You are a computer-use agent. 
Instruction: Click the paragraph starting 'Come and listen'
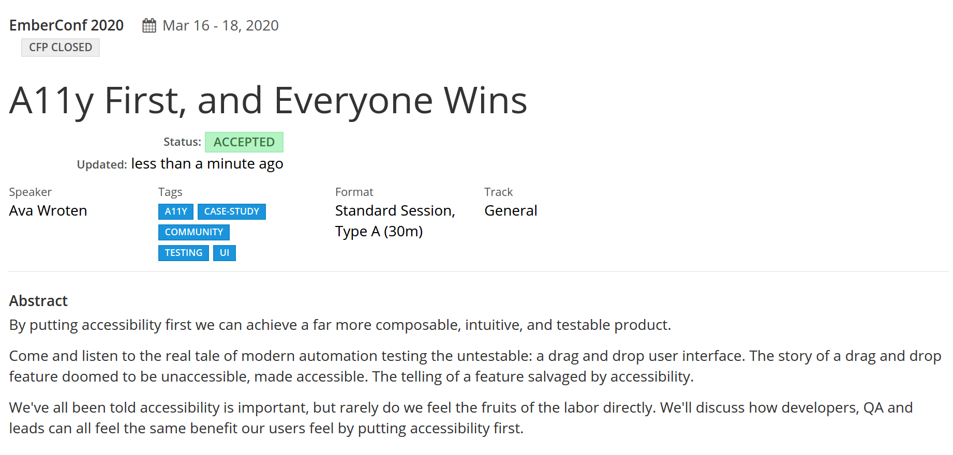pos(475,366)
